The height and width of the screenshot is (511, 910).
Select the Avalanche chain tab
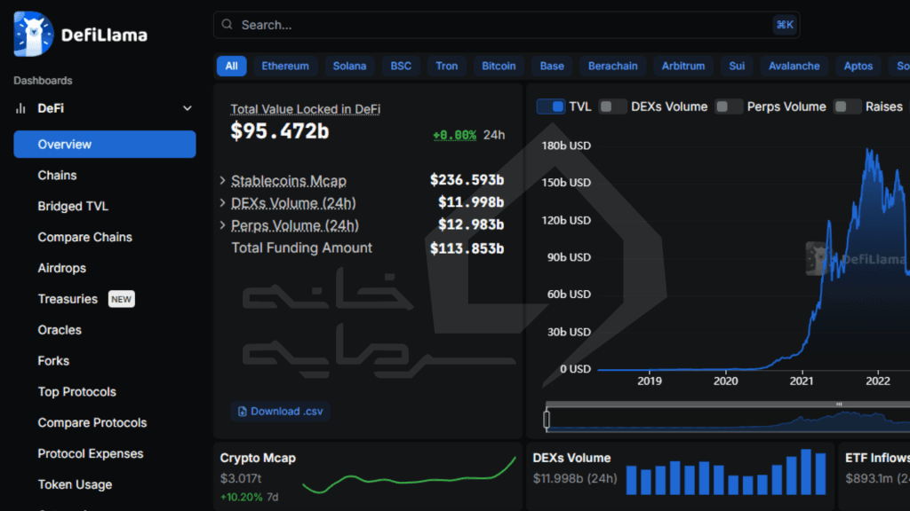[794, 66]
